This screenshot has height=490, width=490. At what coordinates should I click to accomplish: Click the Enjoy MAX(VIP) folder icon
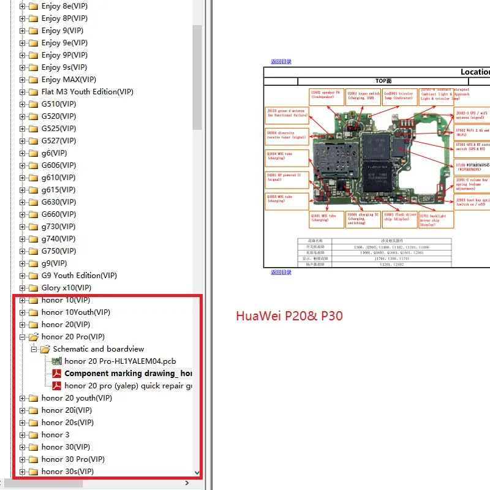tap(33, 80)
